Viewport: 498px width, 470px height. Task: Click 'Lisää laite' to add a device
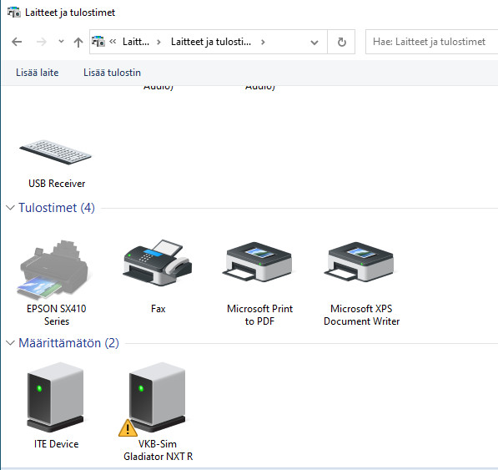(38, 73)
